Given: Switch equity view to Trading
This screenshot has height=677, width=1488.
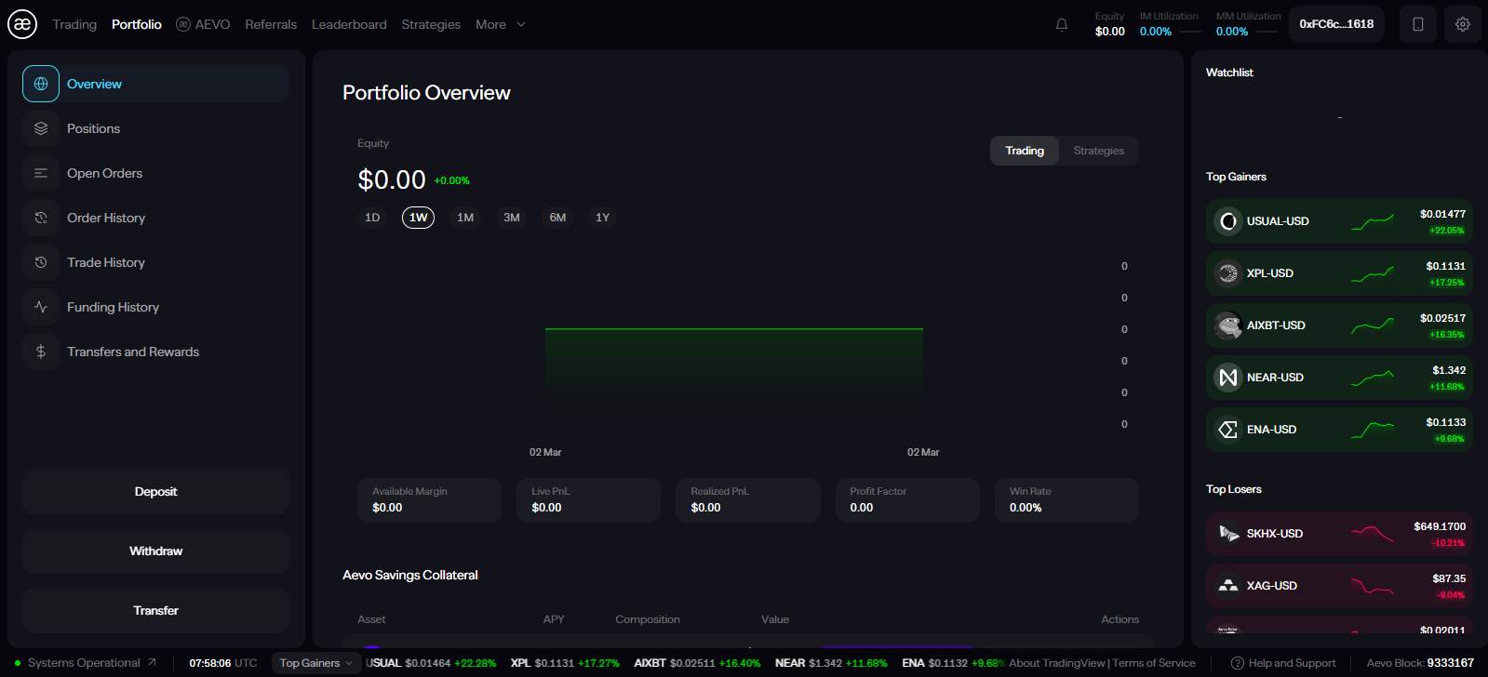Looking at the screenshot, I should pyautogui.click(x=1025, y=151).
